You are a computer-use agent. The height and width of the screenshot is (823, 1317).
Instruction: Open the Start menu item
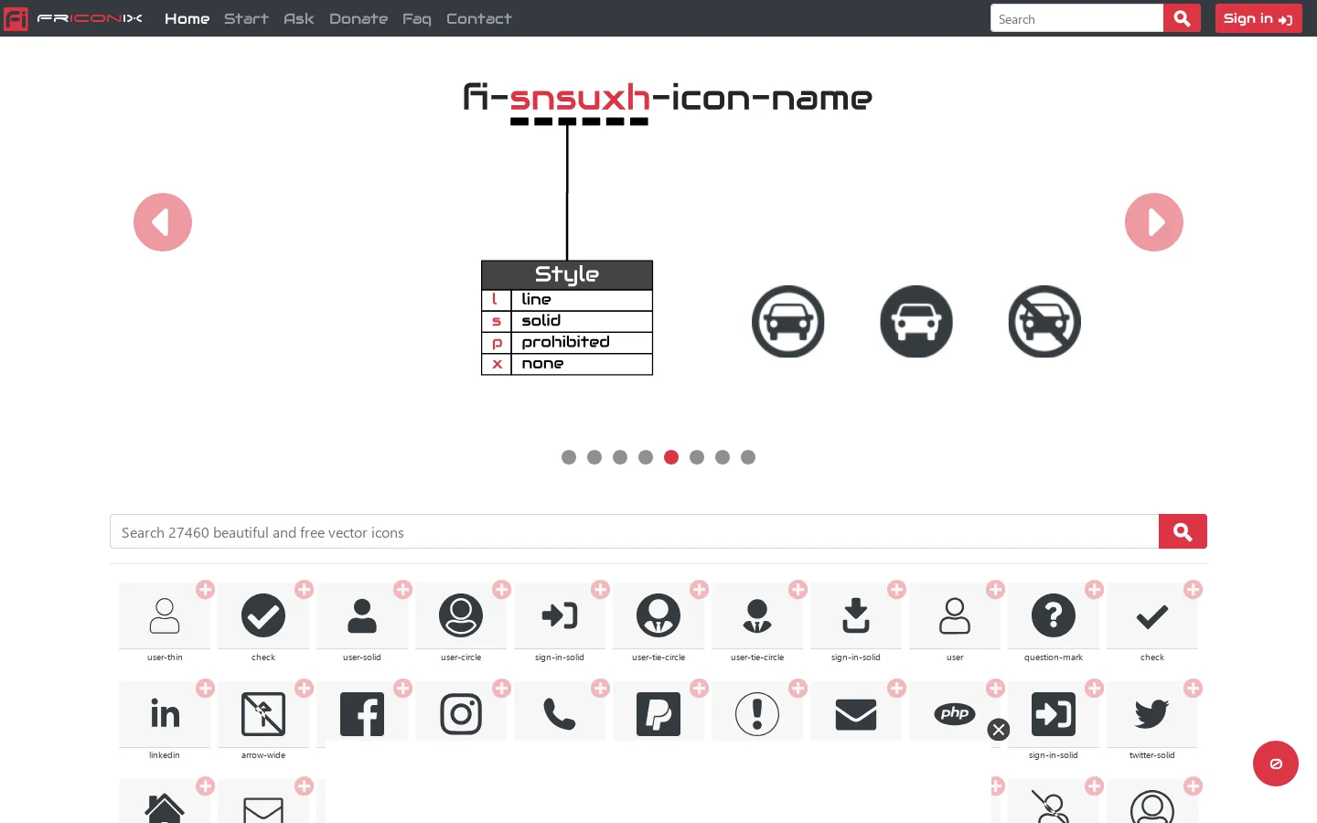[246, 18]
